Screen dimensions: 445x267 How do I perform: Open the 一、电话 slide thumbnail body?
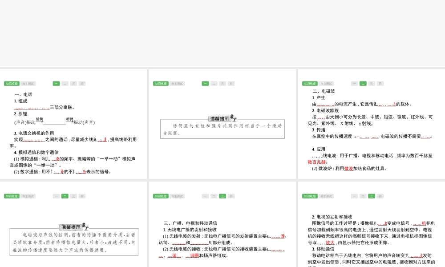pyautogui.click(x=73, y=133)
